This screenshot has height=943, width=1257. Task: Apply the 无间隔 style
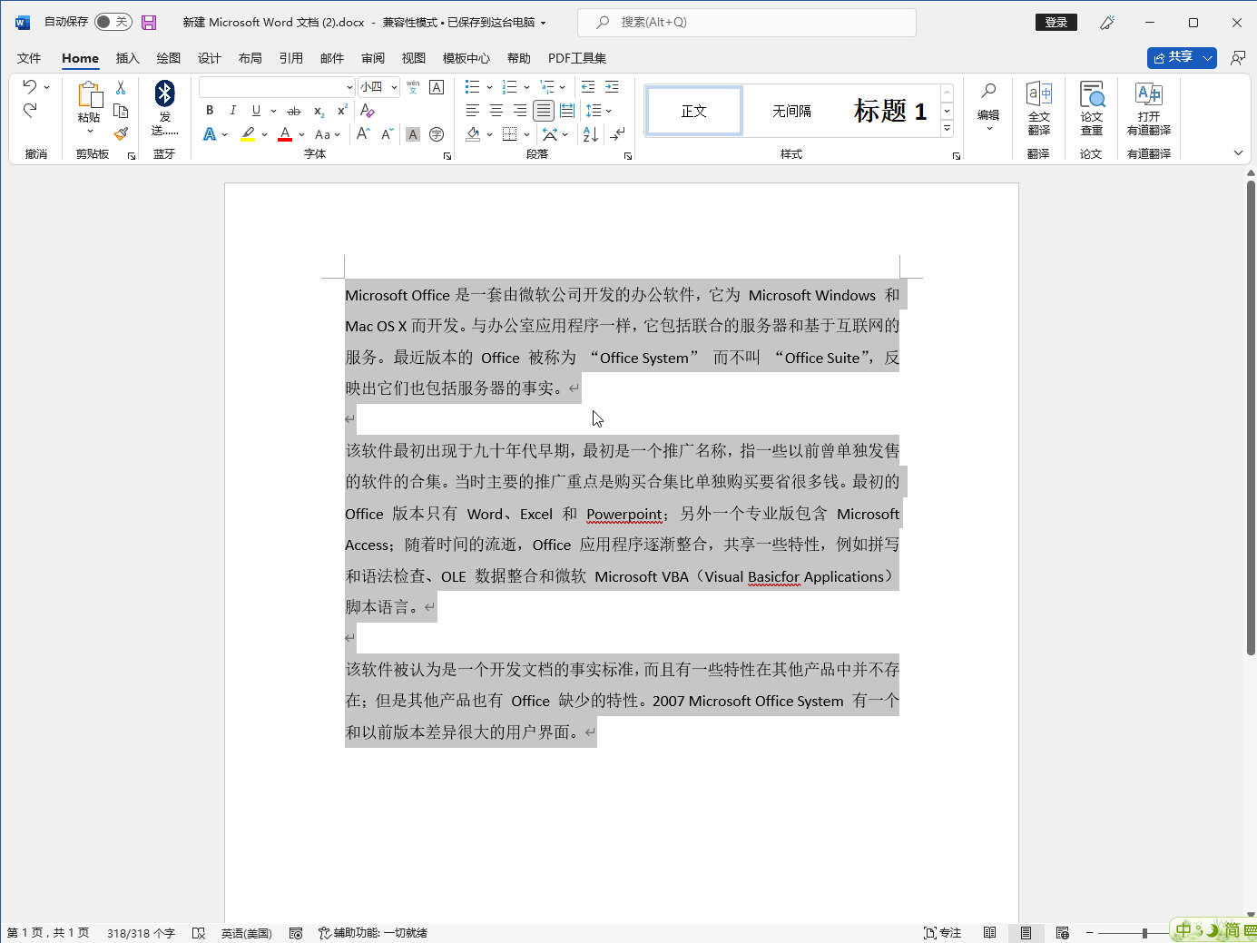(791, 111)
